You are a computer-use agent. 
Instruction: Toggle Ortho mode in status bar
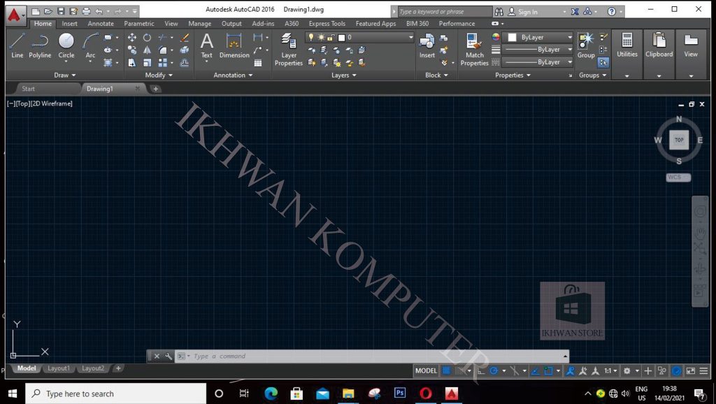click(481, 370)
